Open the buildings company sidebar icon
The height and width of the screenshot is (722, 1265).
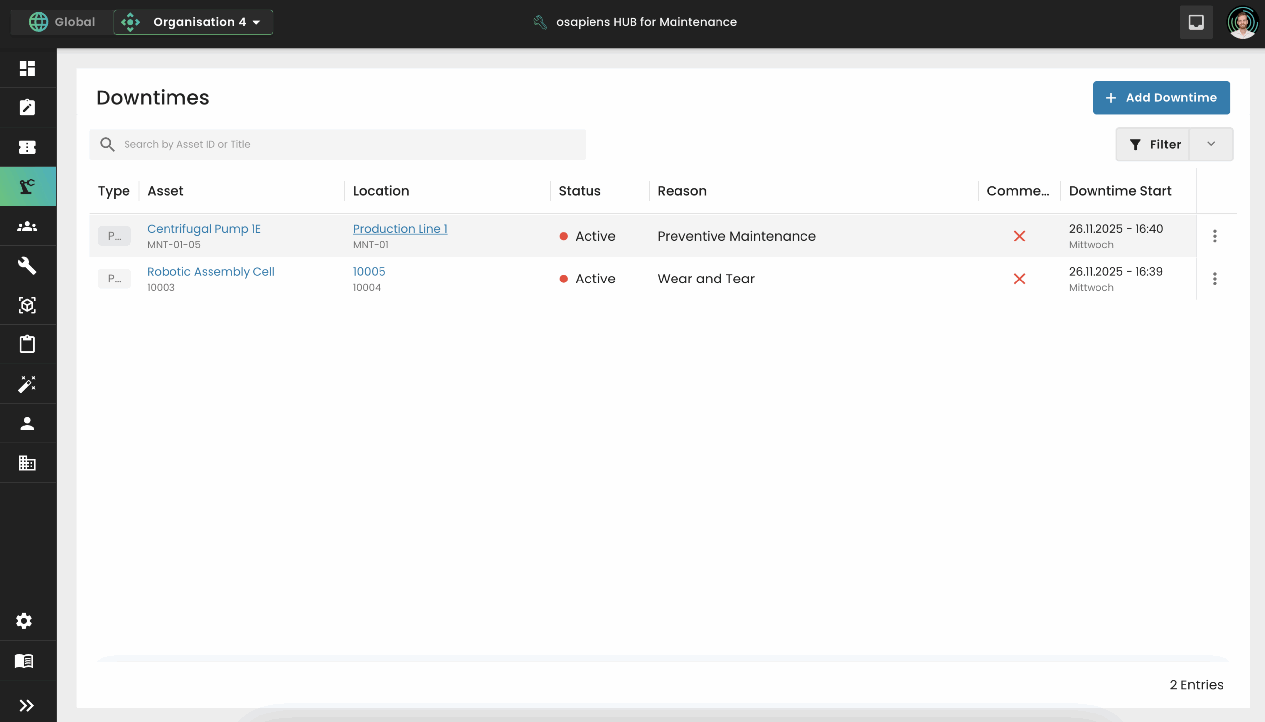tap(27, 463)
